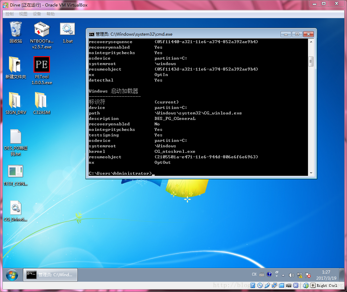Select the SIGN_DRV folder
Viewport: 347px width, 292px height.
tap(16, 103)
